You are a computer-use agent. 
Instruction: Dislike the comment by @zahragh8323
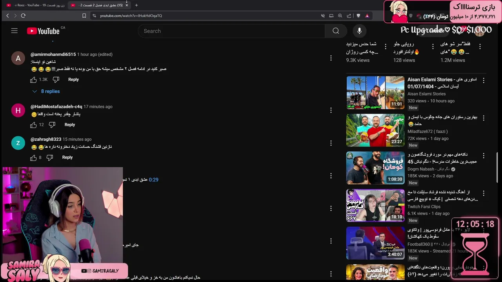point(50,157)
